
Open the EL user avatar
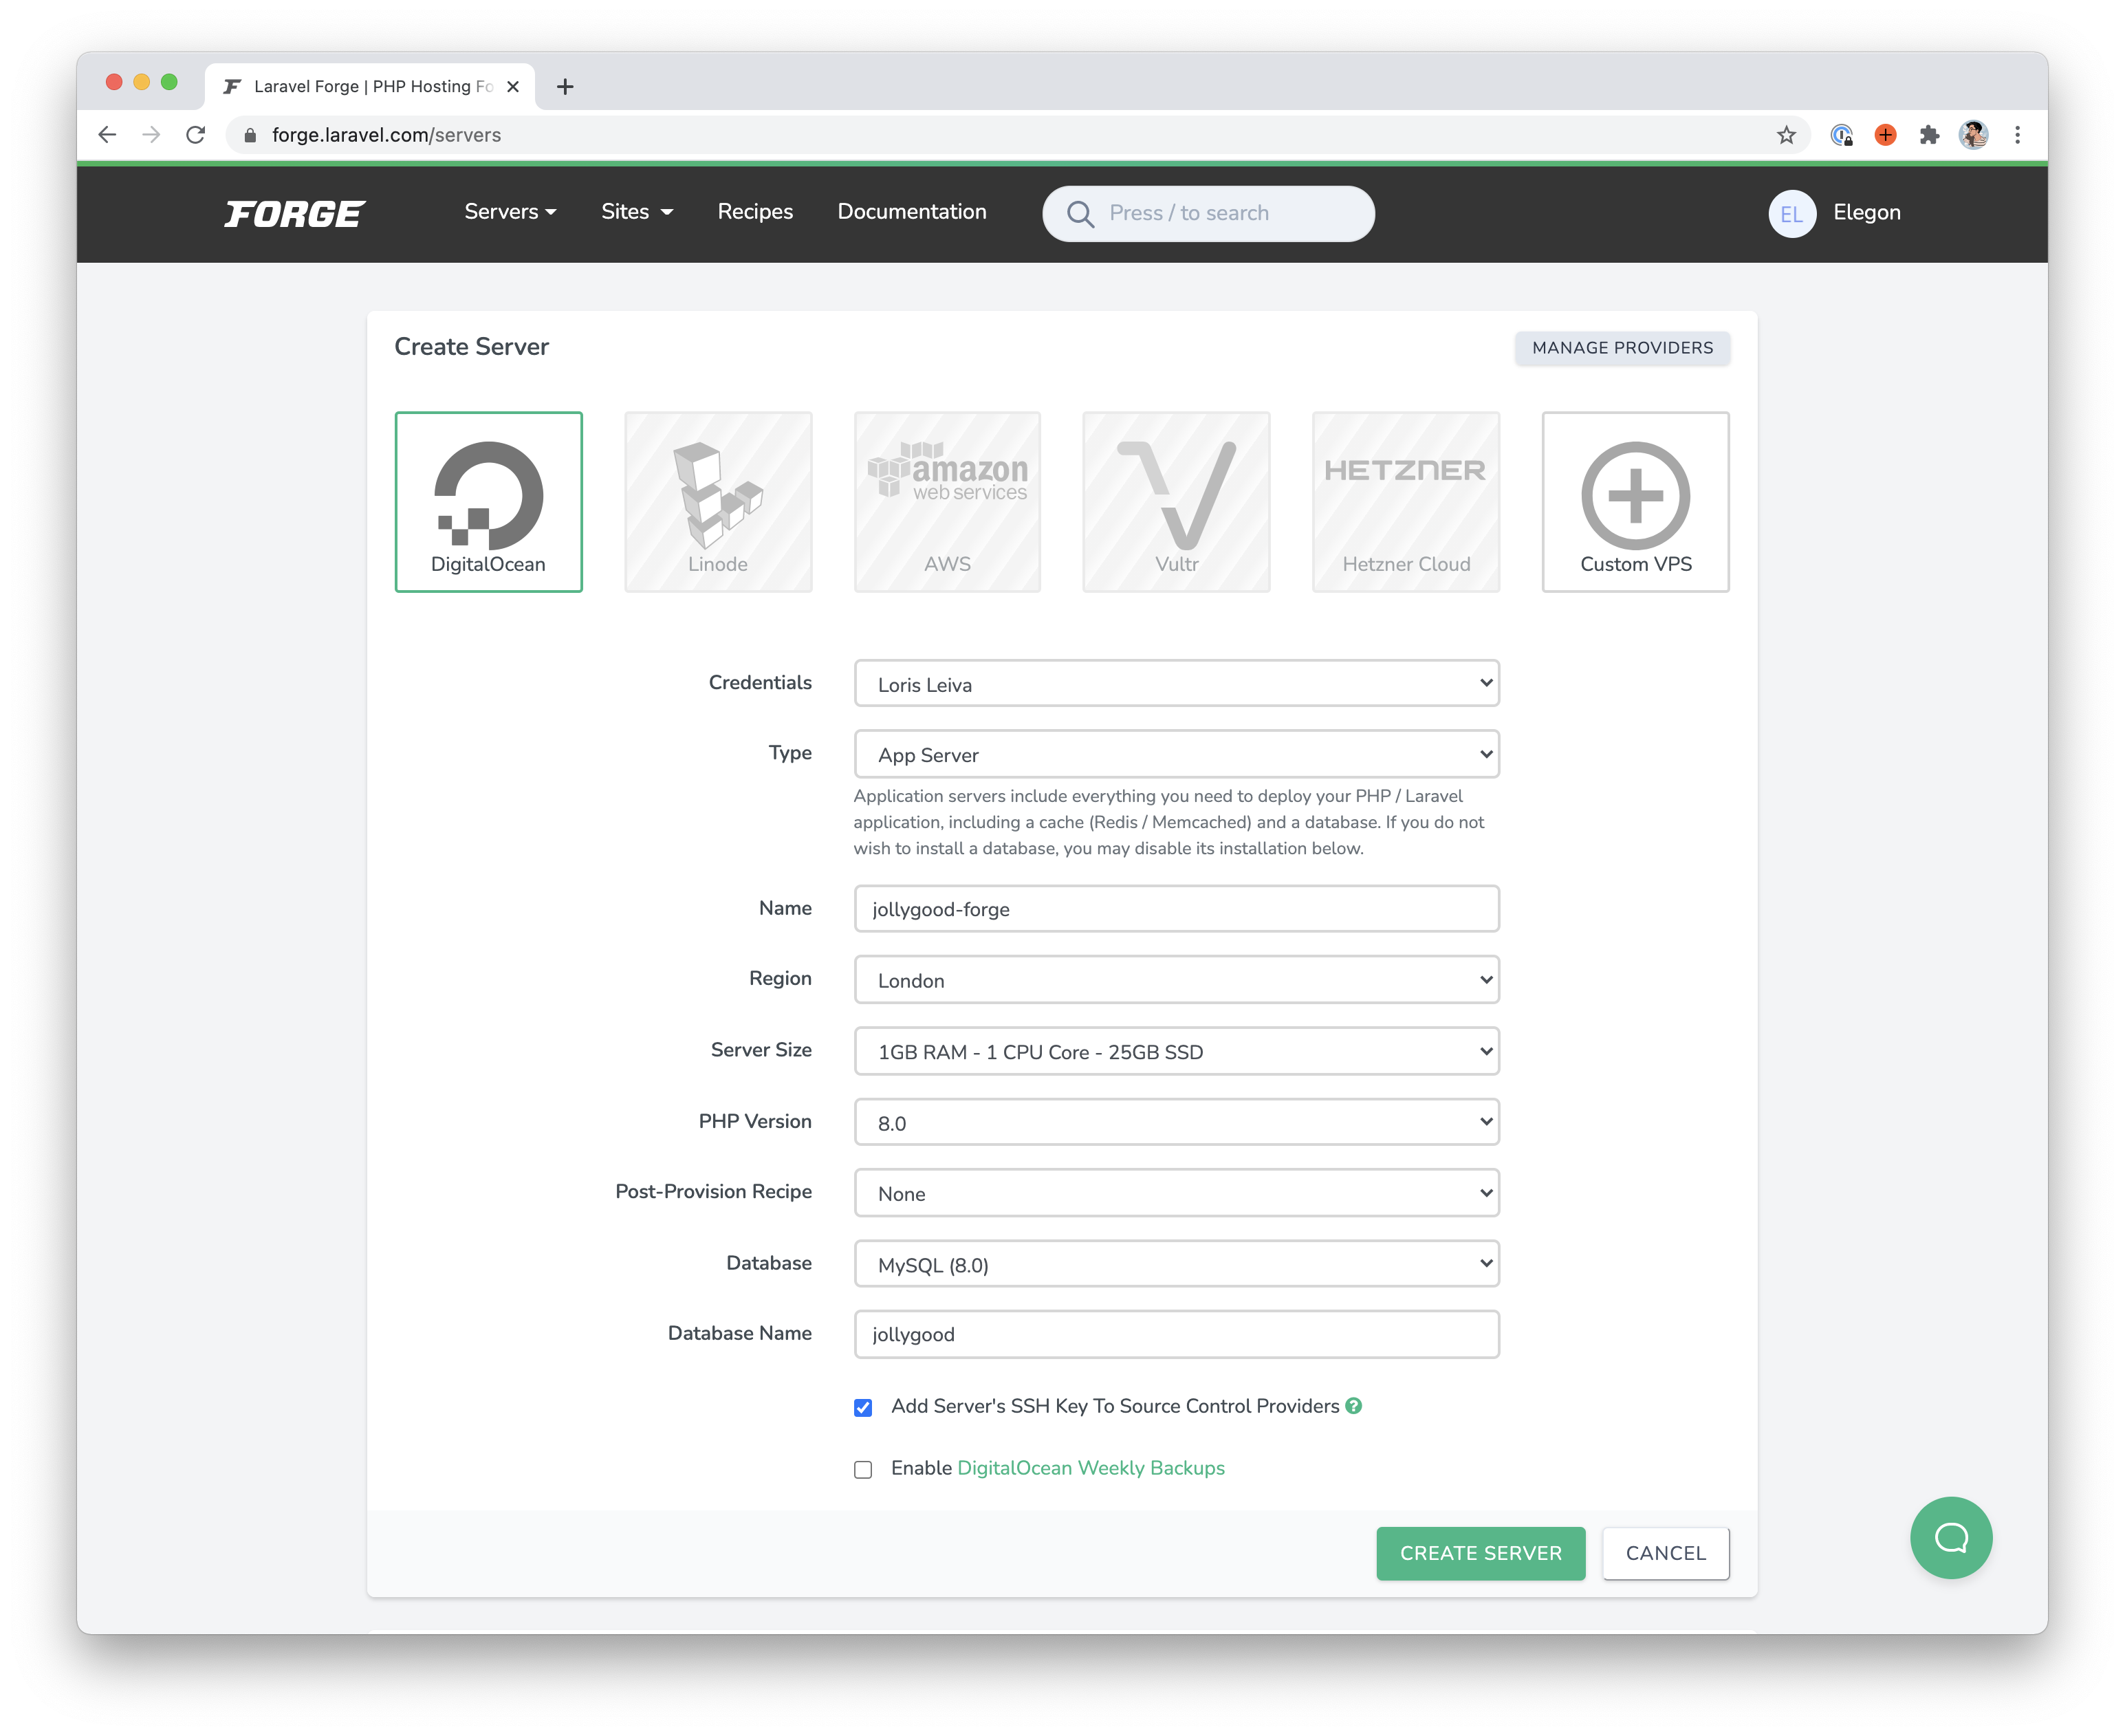tap(1791, 213)
